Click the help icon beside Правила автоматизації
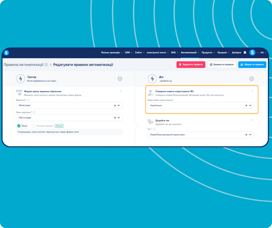Image resolution: width=272 pixels, height=228 pixels. [x=46, y=65]
